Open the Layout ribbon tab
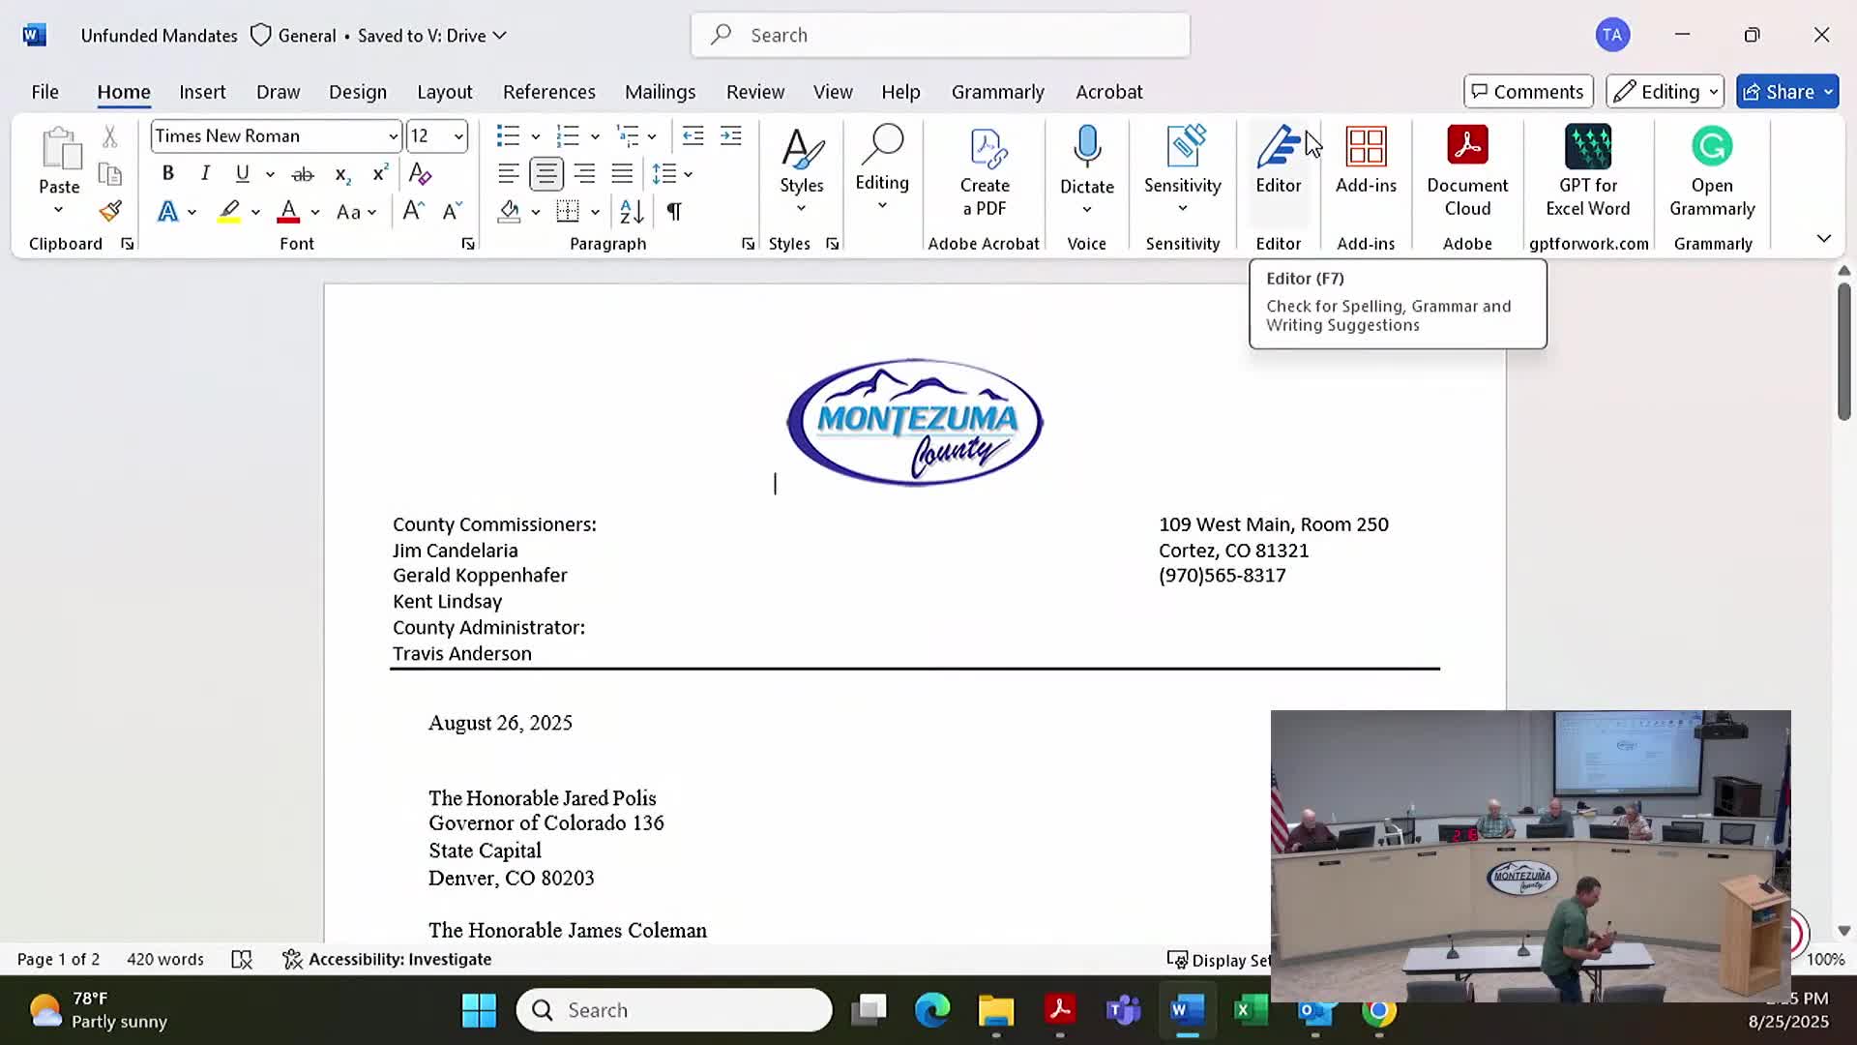Screen dimensions: 1857x1045 coord(444,92)
